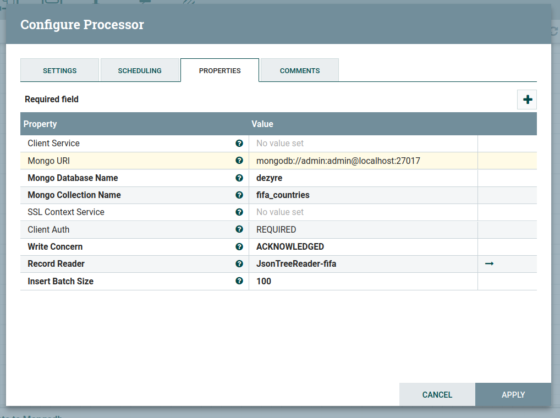Click help icon for Record Reader
The height and width of the screenshot is (418, 560).
pos(239,264)
